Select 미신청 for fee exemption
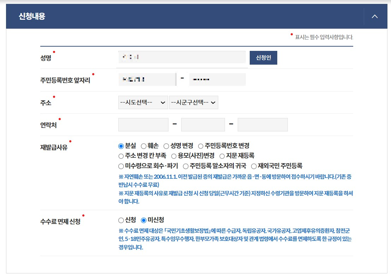This screenshot has width=391, height=278. [x=144, y=220]
